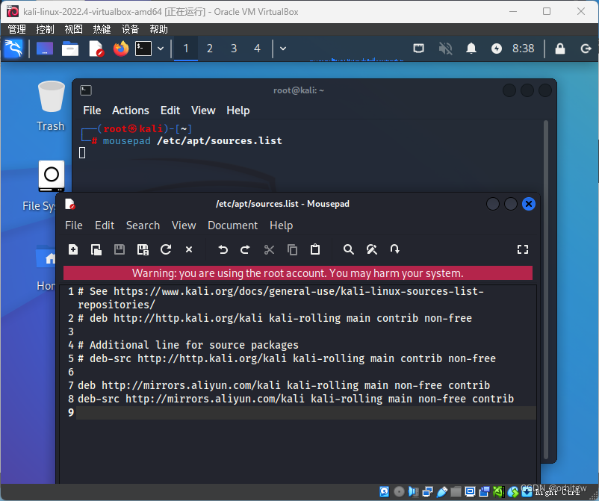Viewport: 599px width, 501px height.
Task: Open VirtualBox 管理 menu
Action: [17, 29]
